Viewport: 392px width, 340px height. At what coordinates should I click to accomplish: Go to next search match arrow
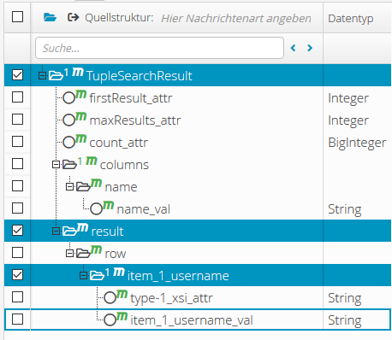(310, 48)
